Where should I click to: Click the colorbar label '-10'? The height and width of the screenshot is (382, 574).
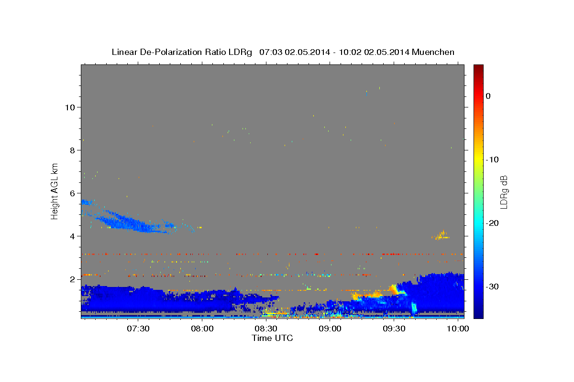coord(493,159)
